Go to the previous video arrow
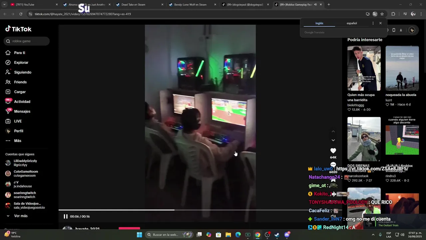Viewport: 426px width, 240px height. [333, 131]
